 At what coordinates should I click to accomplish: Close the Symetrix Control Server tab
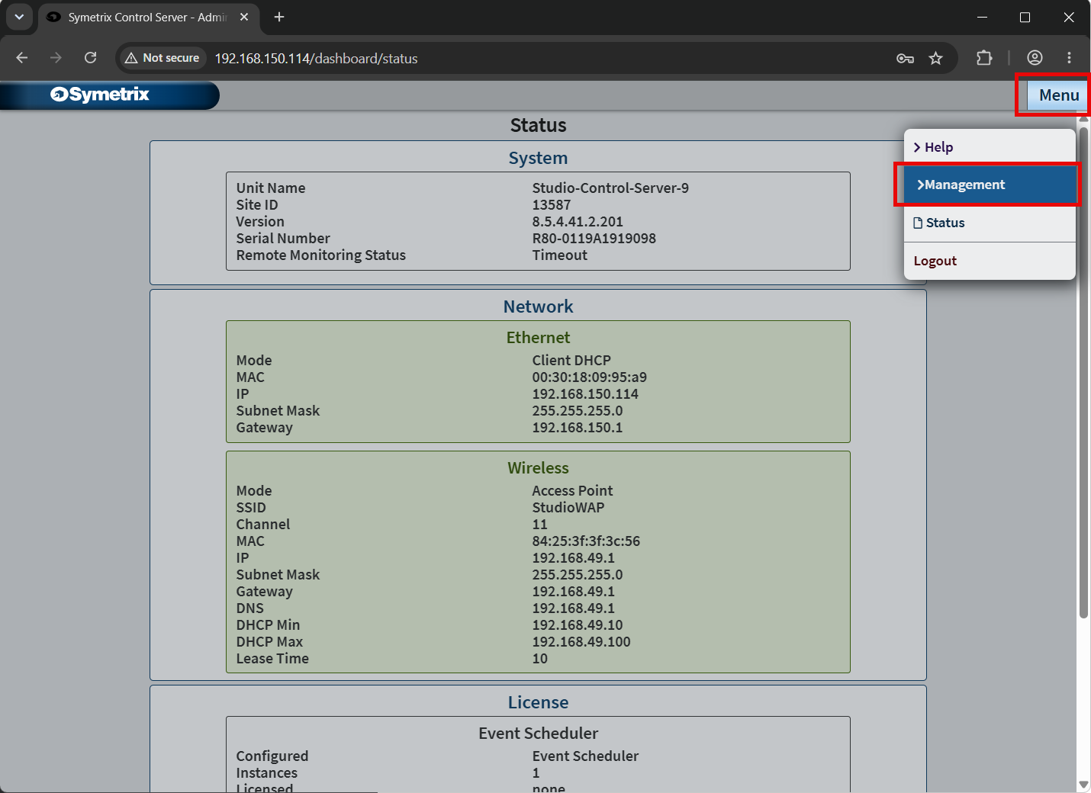pos(244,17)
